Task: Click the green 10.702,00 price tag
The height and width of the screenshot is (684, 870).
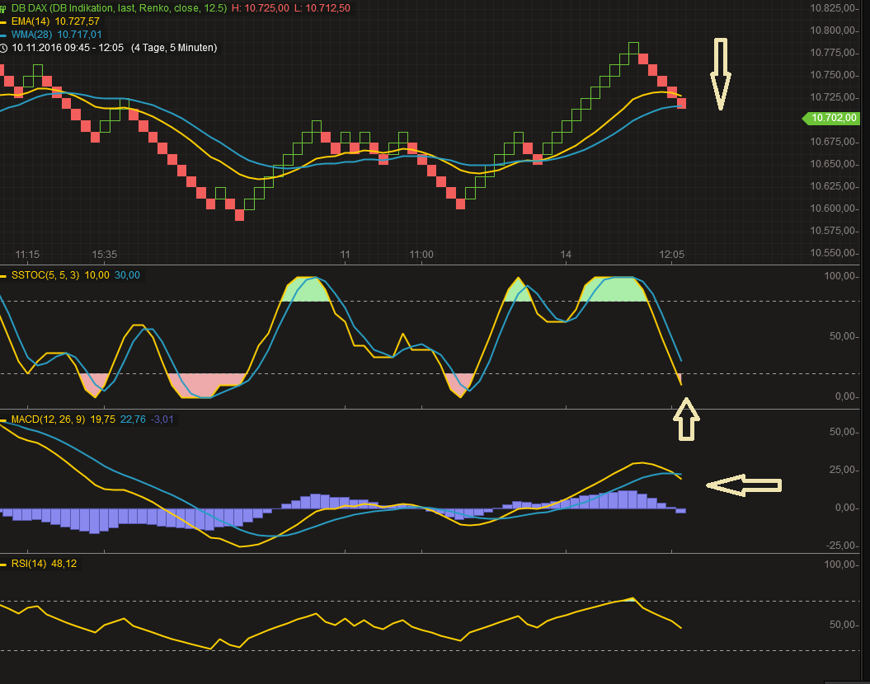Action: pyautogui.click(x=830, y=118)
